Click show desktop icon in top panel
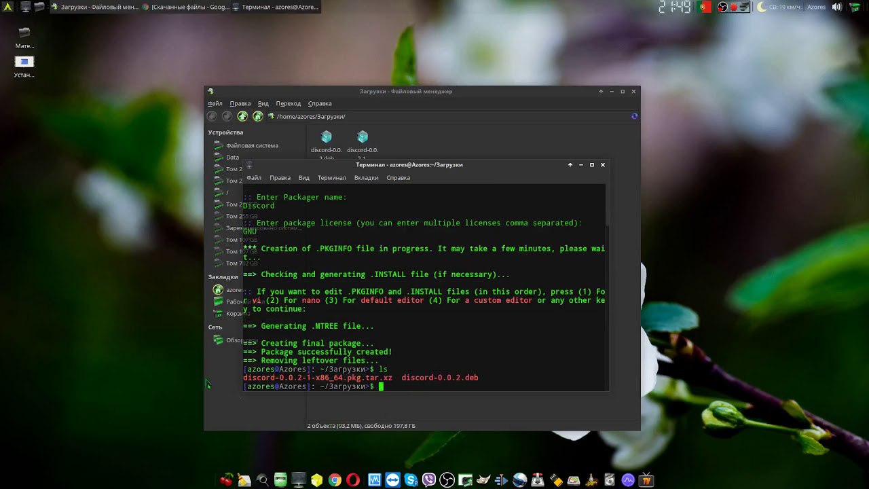The image size is (869, 489). point(26,7)
